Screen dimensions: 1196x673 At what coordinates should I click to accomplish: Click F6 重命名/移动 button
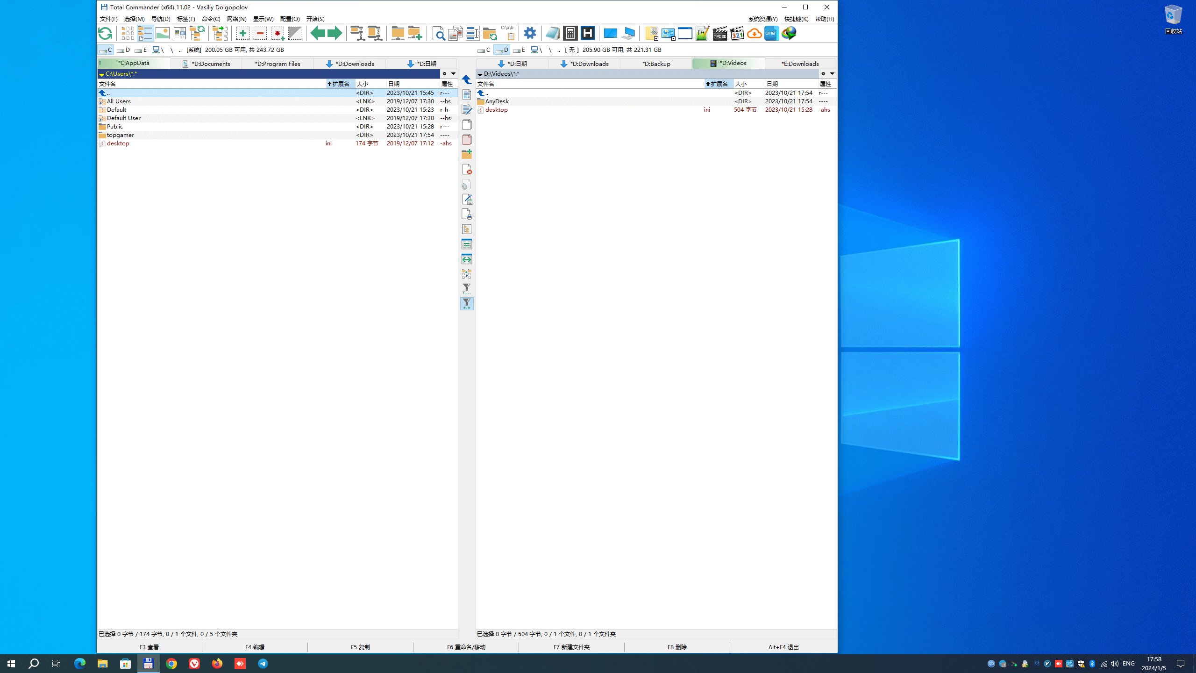click(x=466, y=647)
